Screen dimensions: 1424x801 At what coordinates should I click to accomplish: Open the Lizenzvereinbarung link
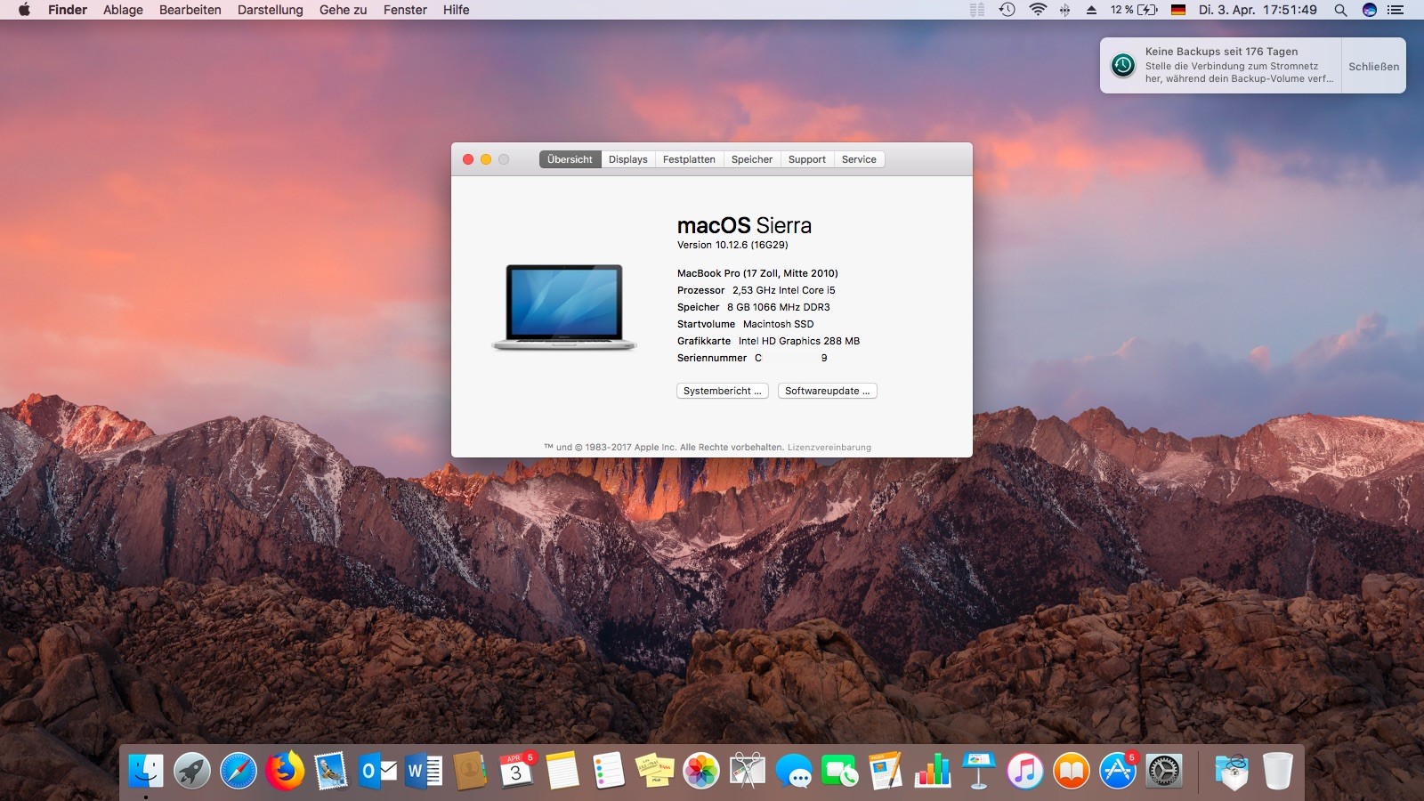tap(829, 448)
